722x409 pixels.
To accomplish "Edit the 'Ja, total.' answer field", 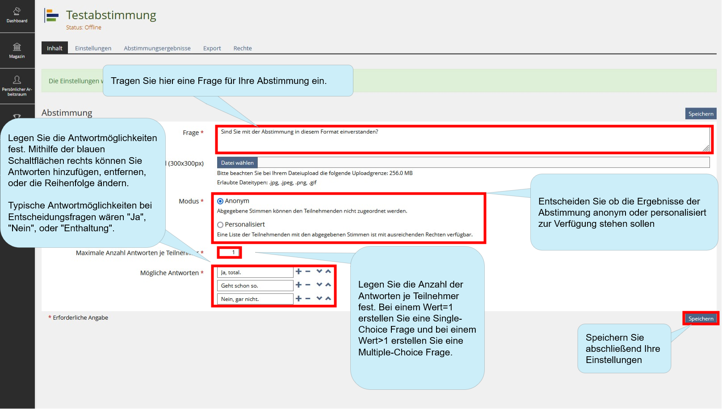I will 255,272.
